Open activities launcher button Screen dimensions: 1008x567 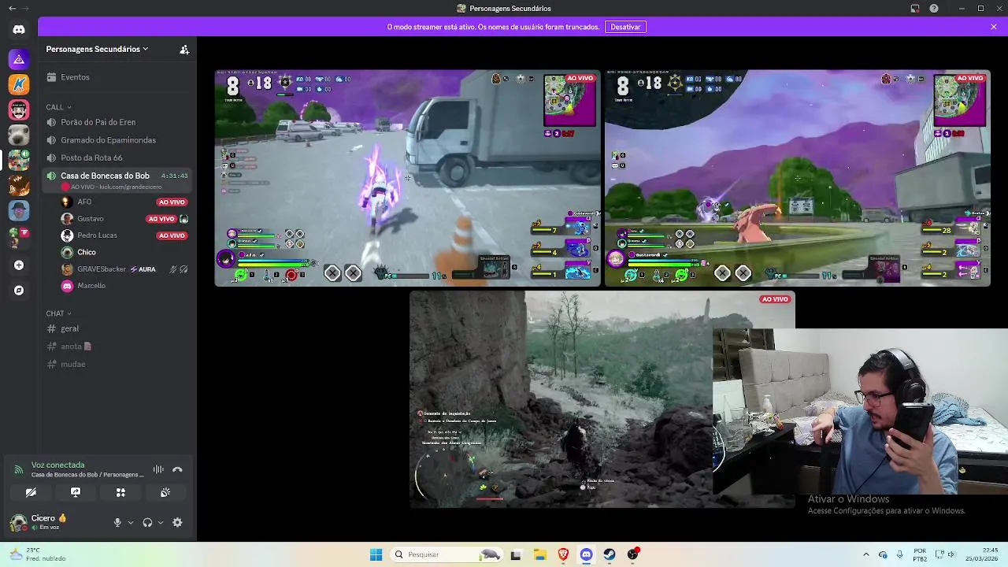120,492
